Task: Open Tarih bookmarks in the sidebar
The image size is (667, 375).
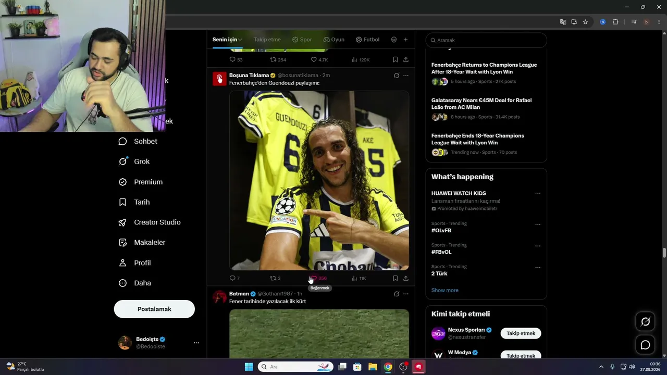Action: tap(134, 202)
